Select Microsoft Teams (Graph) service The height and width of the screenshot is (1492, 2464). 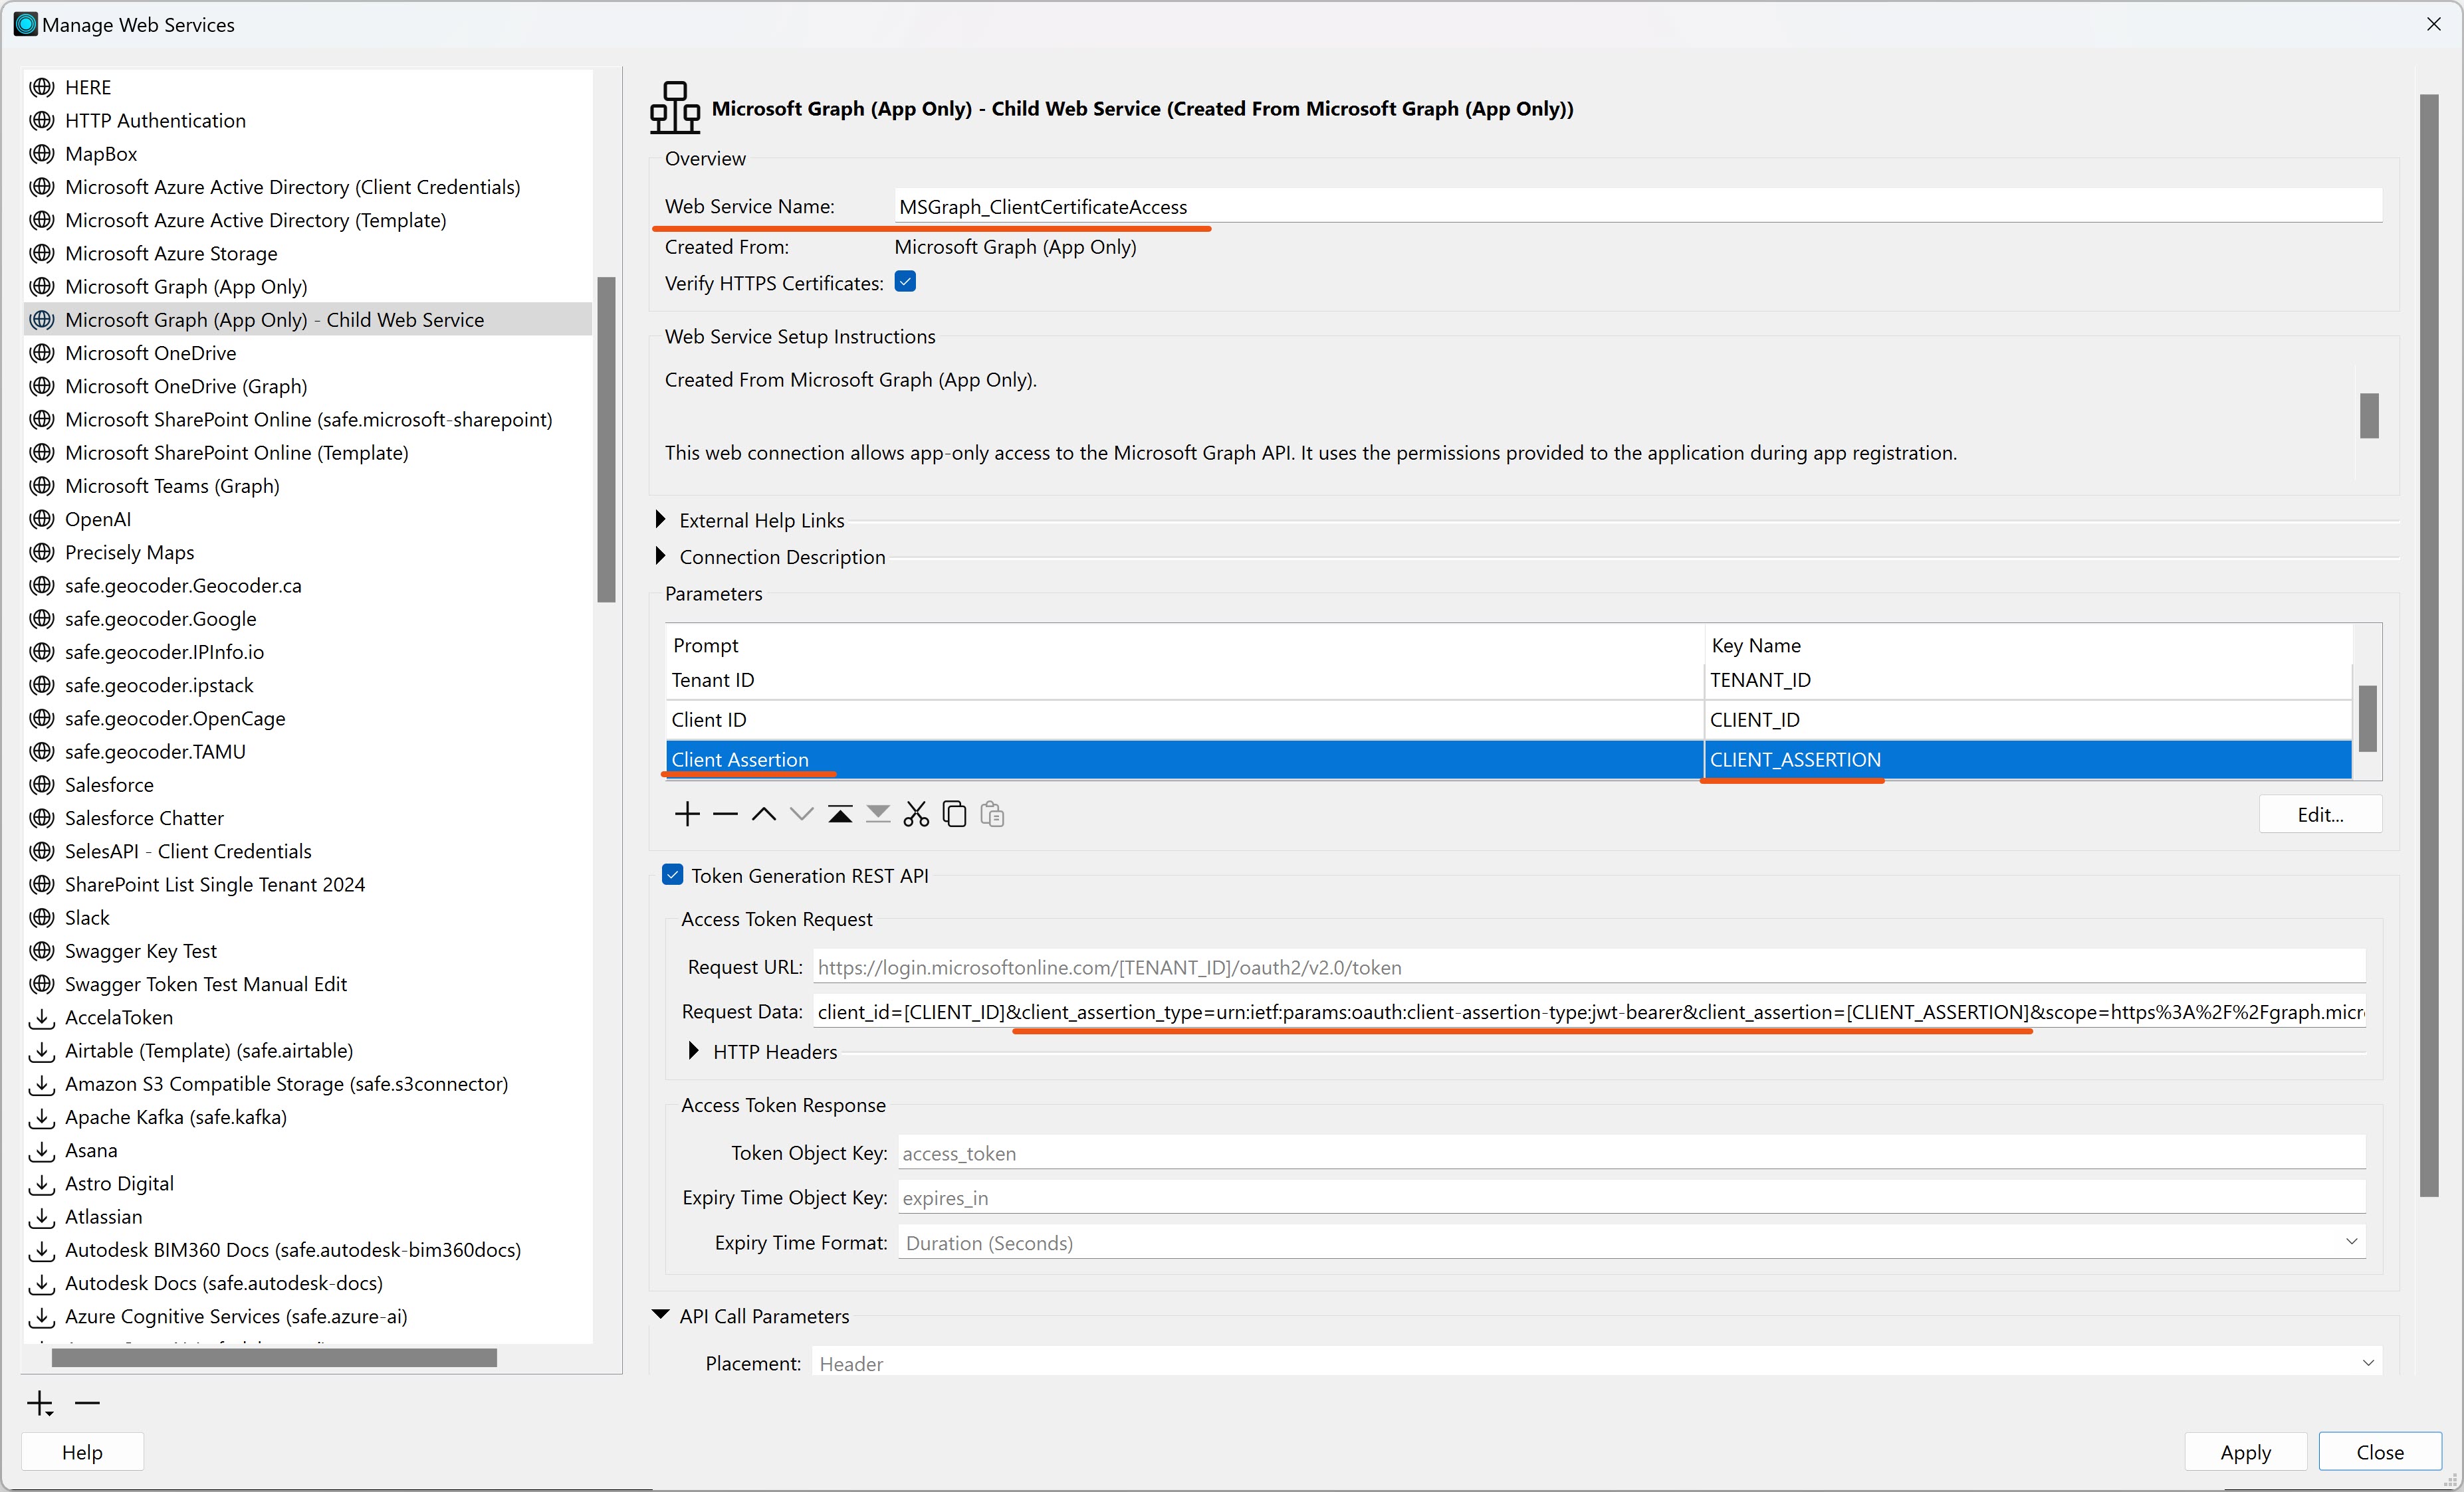pyautogui.click(x=172, y=486)
